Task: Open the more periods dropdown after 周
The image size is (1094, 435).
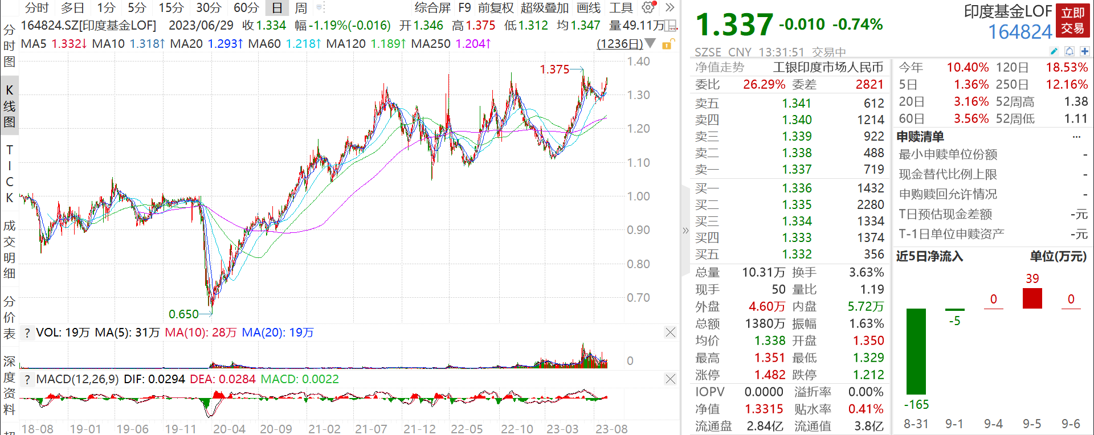Action: [320, 7]
